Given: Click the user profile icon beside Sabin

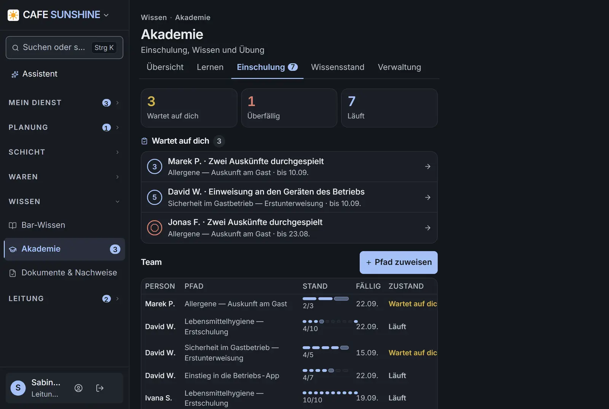Looking at the screenshot, I should click(78, 388).
